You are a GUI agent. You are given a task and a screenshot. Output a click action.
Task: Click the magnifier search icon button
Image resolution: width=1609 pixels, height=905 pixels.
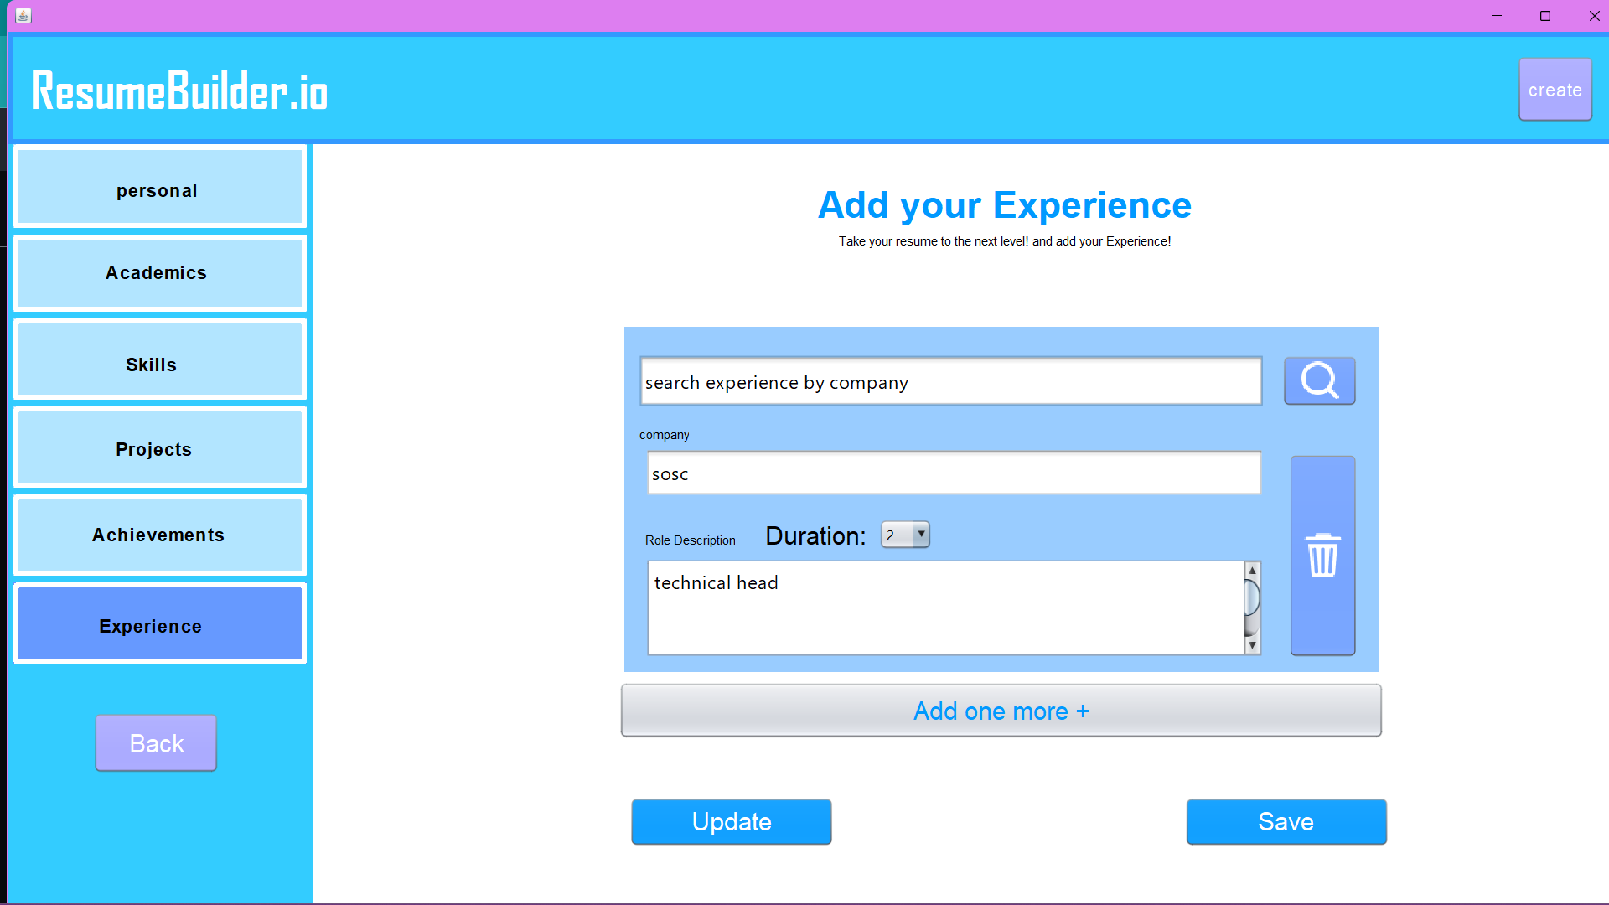pos(1319,381)
